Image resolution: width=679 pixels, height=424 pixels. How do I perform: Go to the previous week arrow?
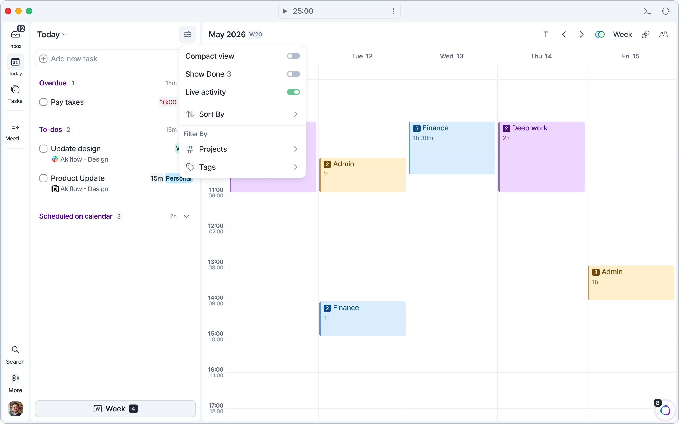564,34
